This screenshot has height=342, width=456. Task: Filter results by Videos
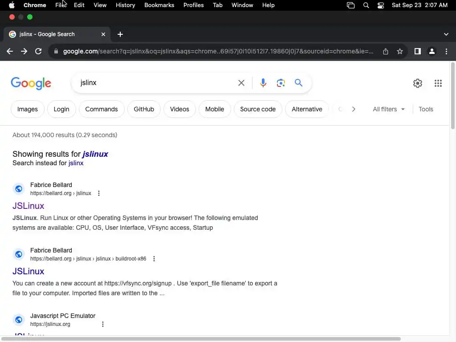(x=179, y=110)
